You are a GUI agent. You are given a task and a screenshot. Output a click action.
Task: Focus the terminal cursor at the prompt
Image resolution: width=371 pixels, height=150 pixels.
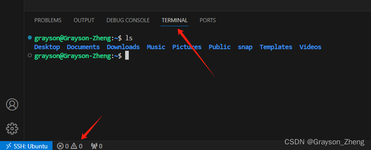[x=127, y=56]
